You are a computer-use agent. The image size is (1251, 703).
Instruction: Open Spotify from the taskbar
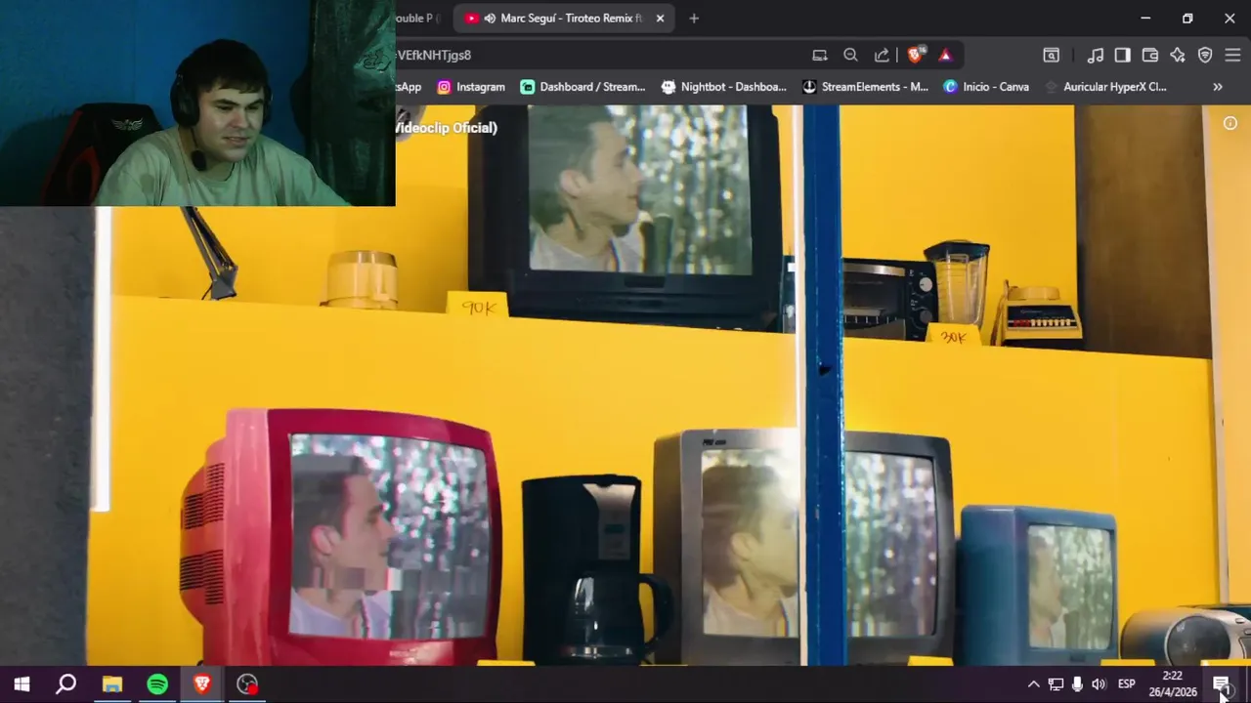point(157,684)
